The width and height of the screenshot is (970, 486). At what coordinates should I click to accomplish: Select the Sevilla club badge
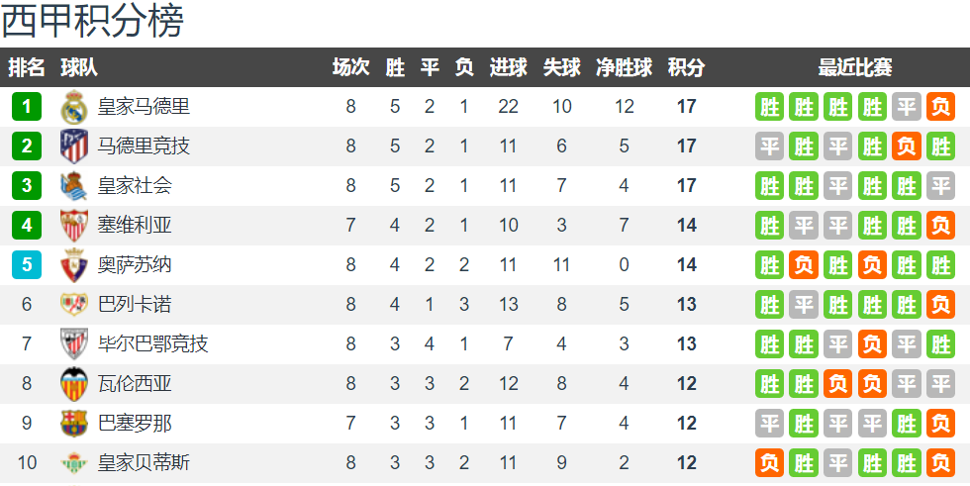[x=74, y=226]
